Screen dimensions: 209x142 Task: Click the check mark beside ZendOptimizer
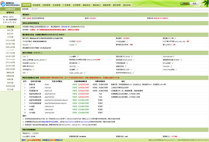click(174, 56)
